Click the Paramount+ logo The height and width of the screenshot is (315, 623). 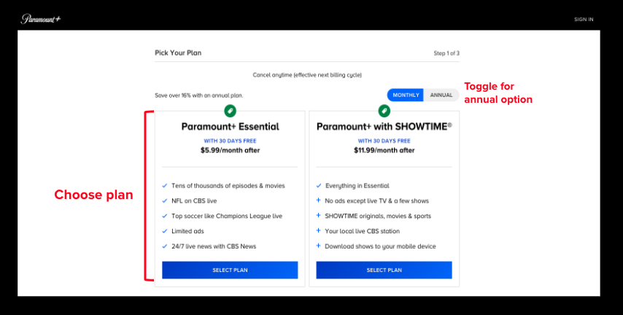[x=41, y=19]
